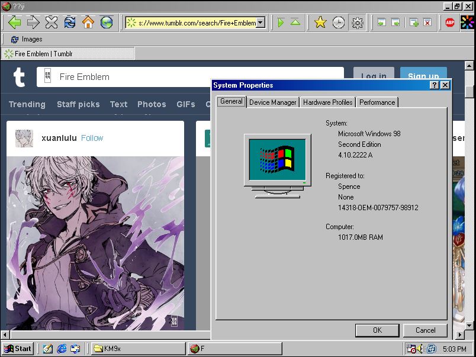Confirm System Properties with OK
The height and width of the screenshot is (357, 476).
coord(377,330)
